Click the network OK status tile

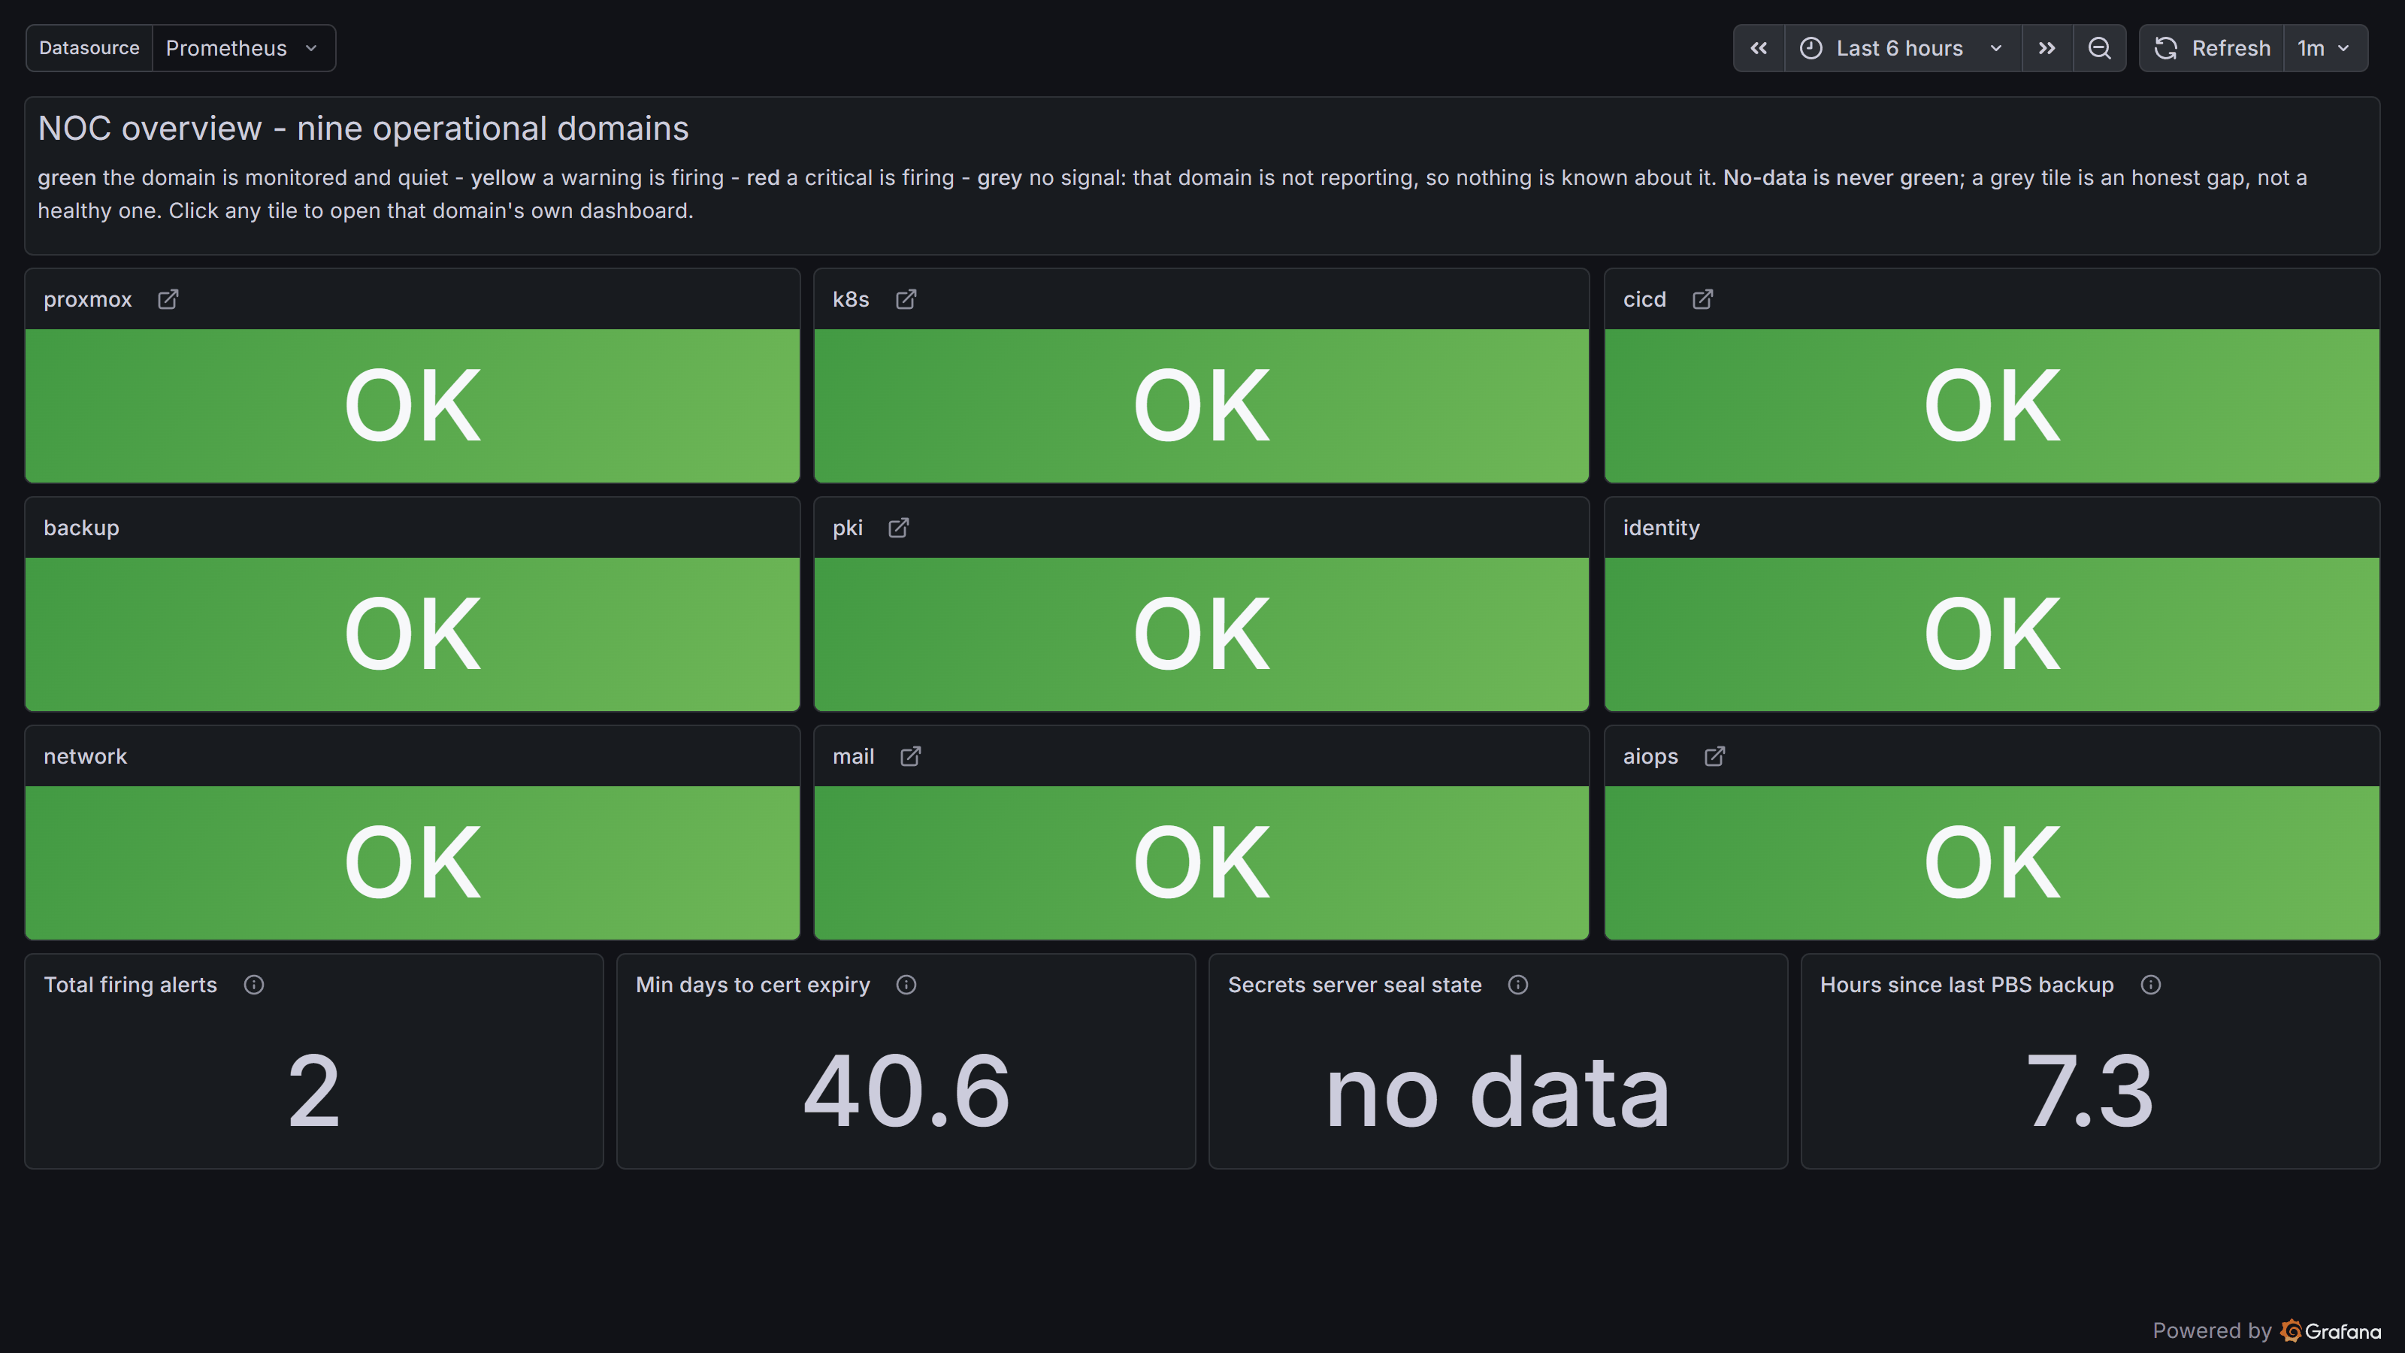[413, 863]
